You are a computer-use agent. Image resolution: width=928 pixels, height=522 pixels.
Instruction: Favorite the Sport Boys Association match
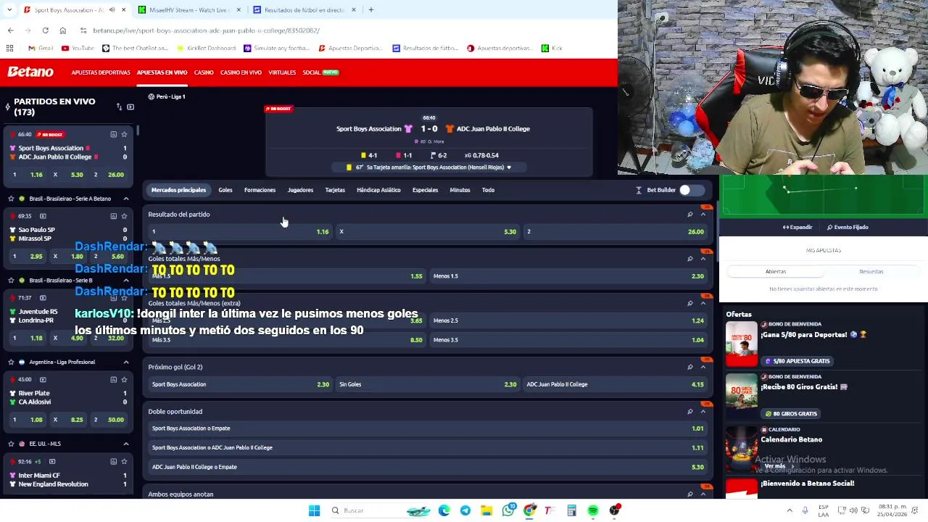(x=124, y=134)
